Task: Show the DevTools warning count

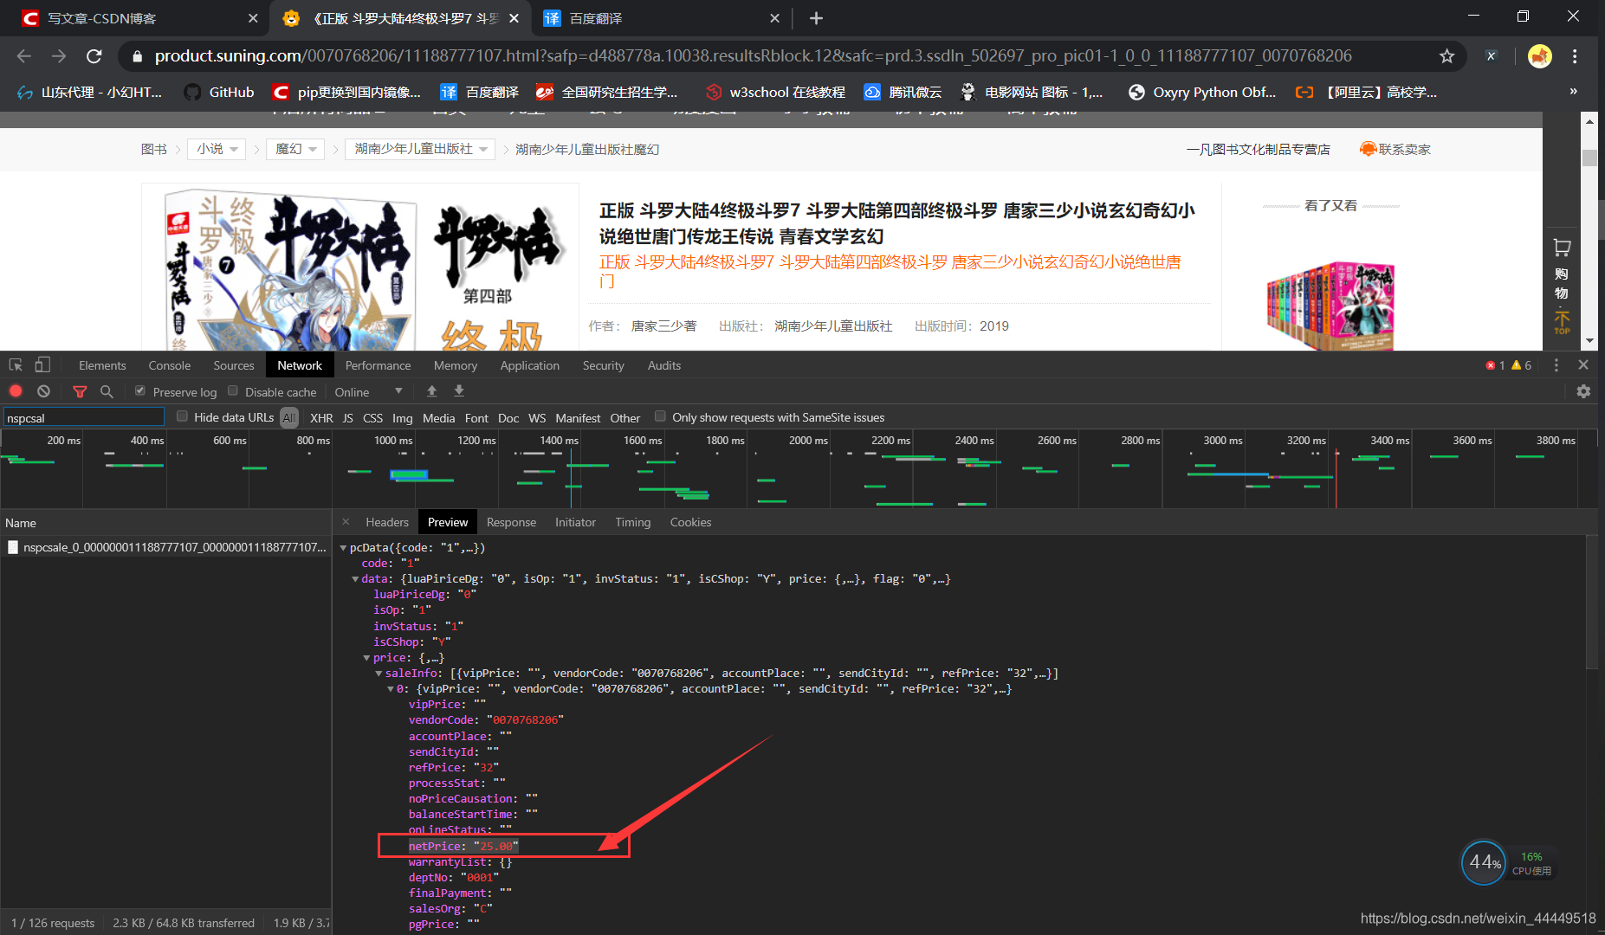Action: (x=1521, y=365)
